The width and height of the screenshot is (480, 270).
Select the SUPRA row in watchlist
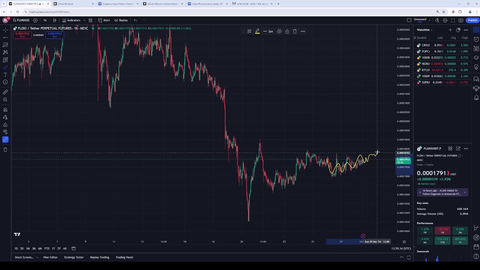pyautogui.click(x=442, y=82)
